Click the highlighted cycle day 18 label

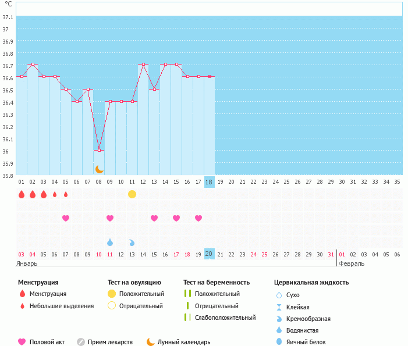point(210,181)
